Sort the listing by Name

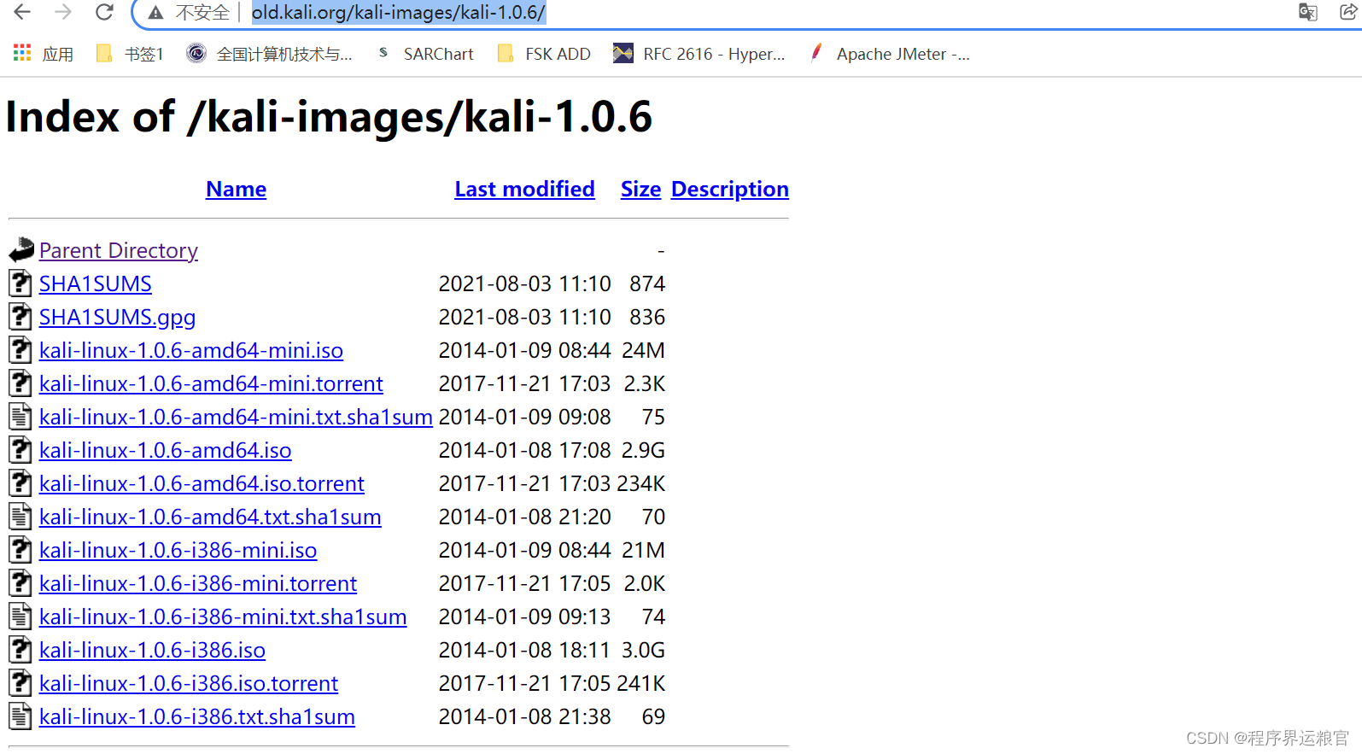click(236, 189)
